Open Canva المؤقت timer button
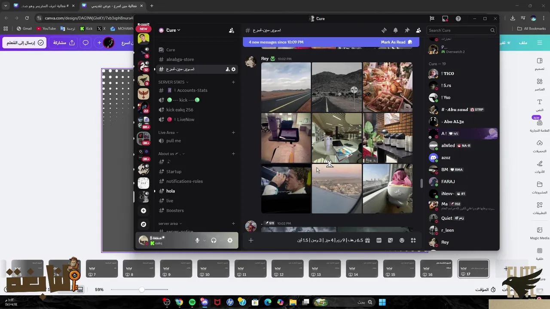 pos(485,290)
